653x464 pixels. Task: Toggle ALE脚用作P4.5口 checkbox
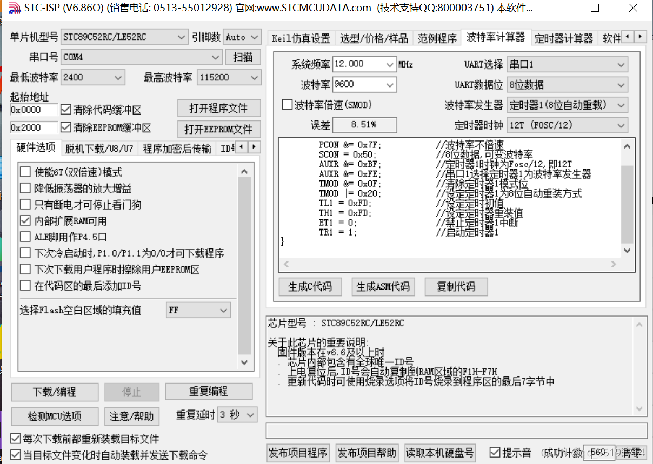point(25,237)
